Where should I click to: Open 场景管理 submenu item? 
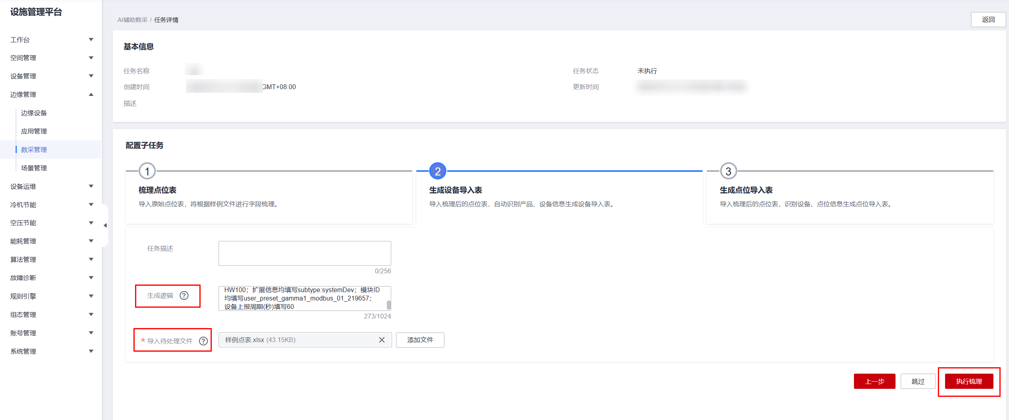(34, 168)
